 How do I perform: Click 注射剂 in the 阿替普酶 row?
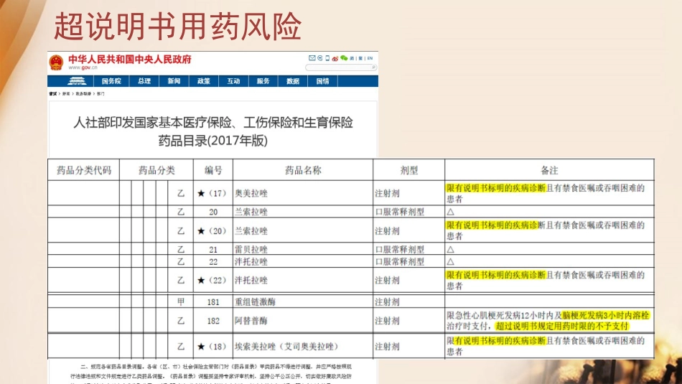pyautogui.click(x=387, y=321)
